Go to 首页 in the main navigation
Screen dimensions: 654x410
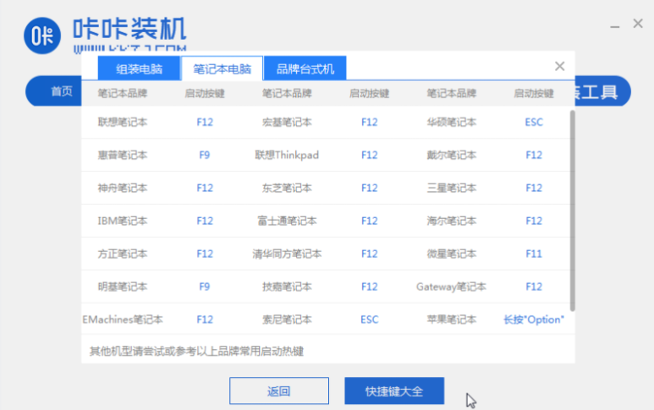(x=61, y=91)
